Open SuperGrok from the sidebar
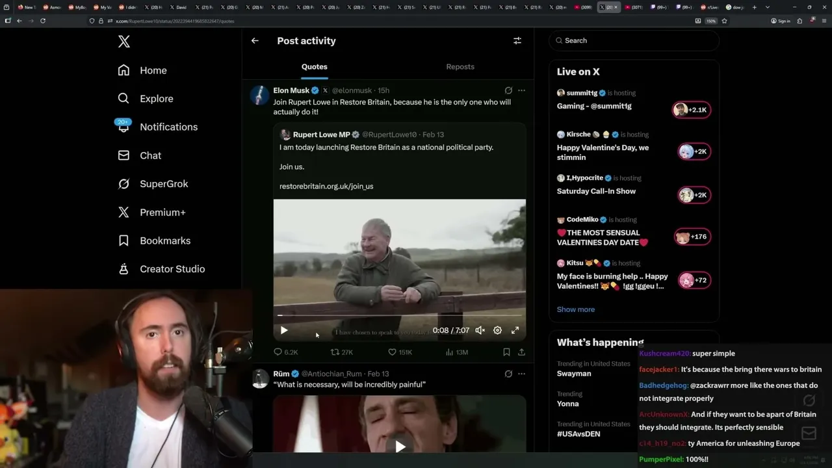The height and width of the screenshot is (468, 832). coord(153,184)
